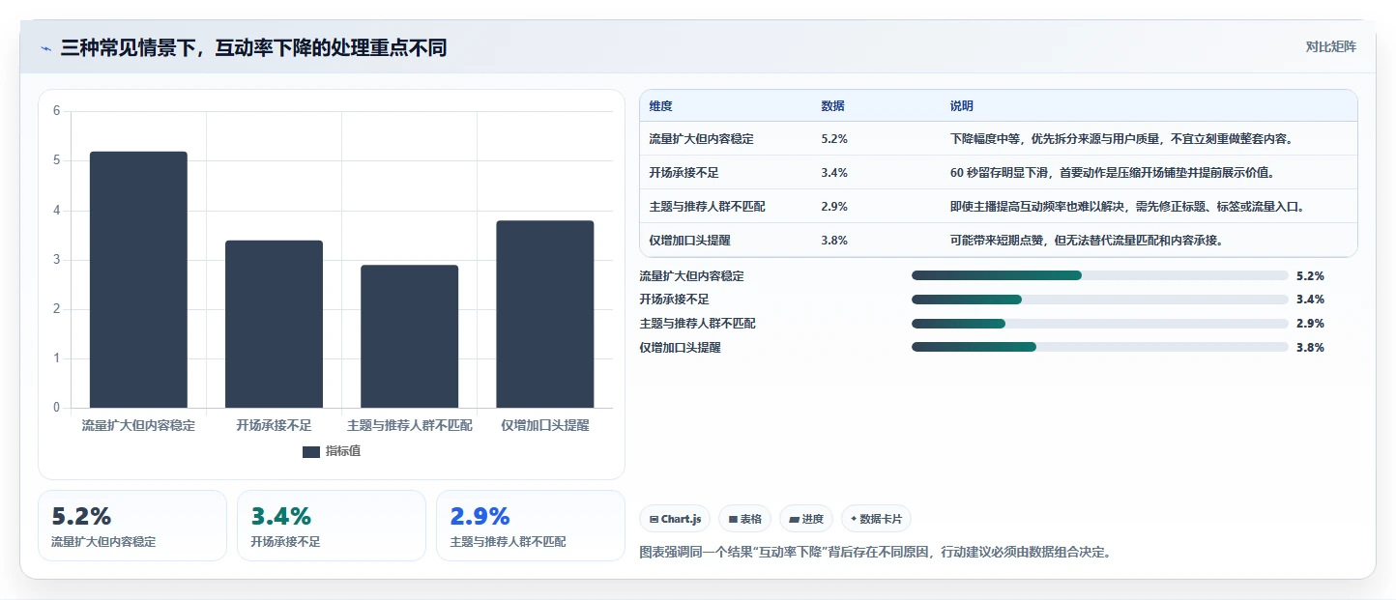Click the 主题与推荐人群不匹配 bar in chart
The height and width of the screenshot is (600, 1396).
click(410, 336)
